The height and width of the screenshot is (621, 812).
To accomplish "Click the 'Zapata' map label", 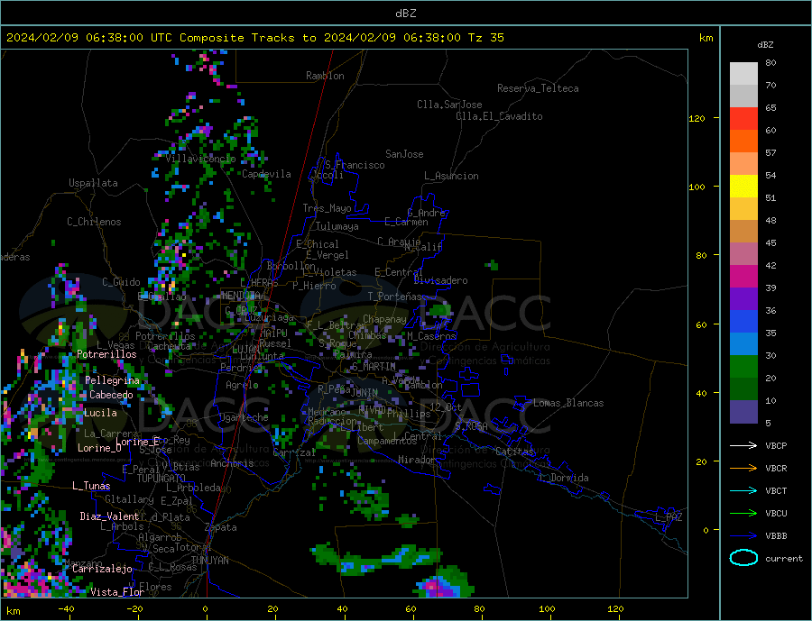I will pyautogui.click(x=221, y=527).
